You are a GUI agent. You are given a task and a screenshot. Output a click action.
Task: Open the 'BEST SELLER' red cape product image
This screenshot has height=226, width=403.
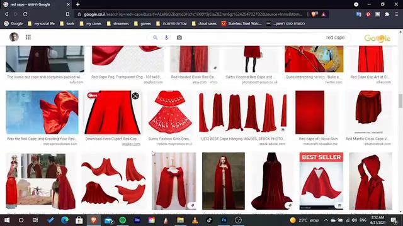[x=321, y=181]
